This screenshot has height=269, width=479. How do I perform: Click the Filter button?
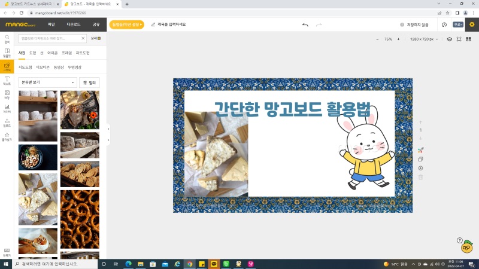90,82
